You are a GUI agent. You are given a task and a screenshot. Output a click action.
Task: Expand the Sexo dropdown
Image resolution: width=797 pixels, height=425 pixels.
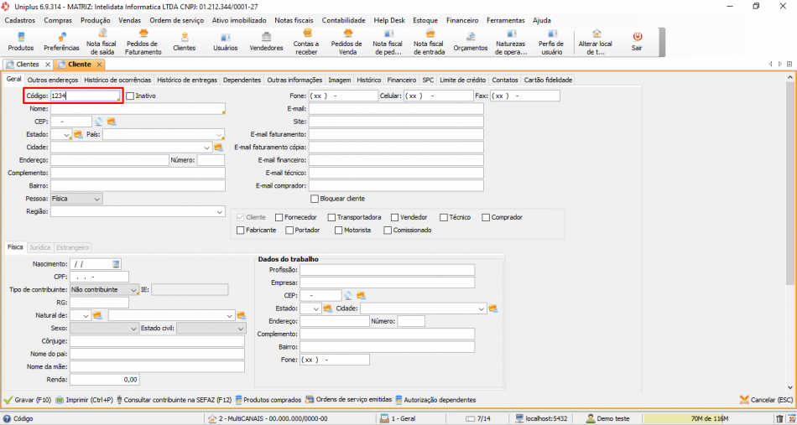click(x=133, y=329)
